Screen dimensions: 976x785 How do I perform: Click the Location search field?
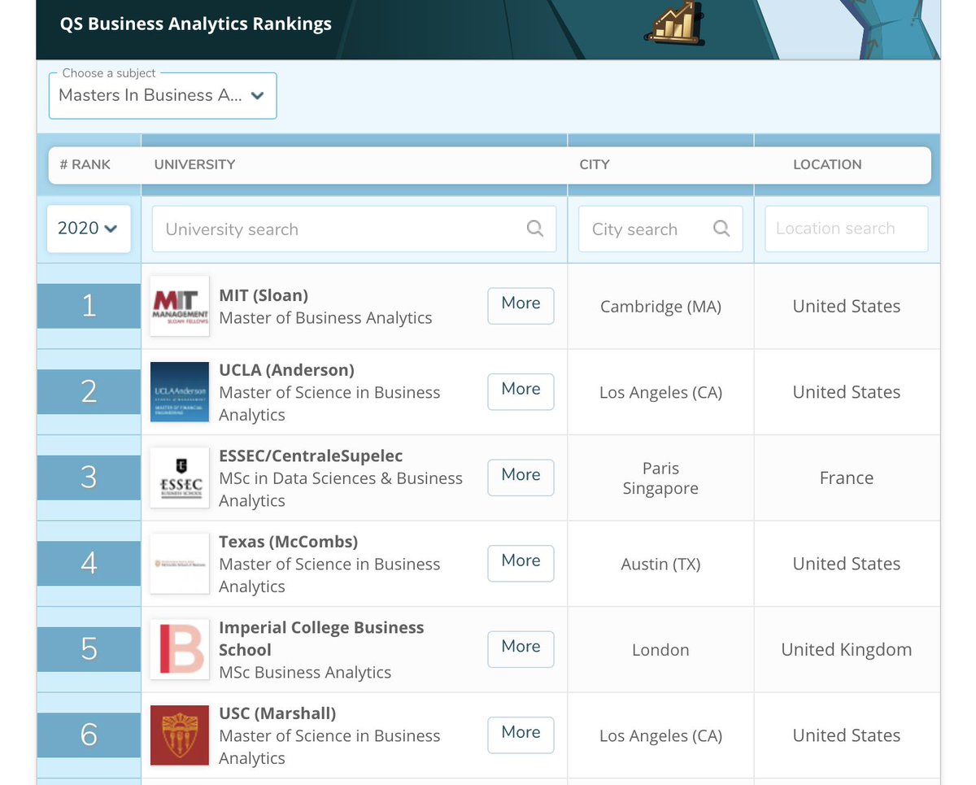(x=846, y=229)
